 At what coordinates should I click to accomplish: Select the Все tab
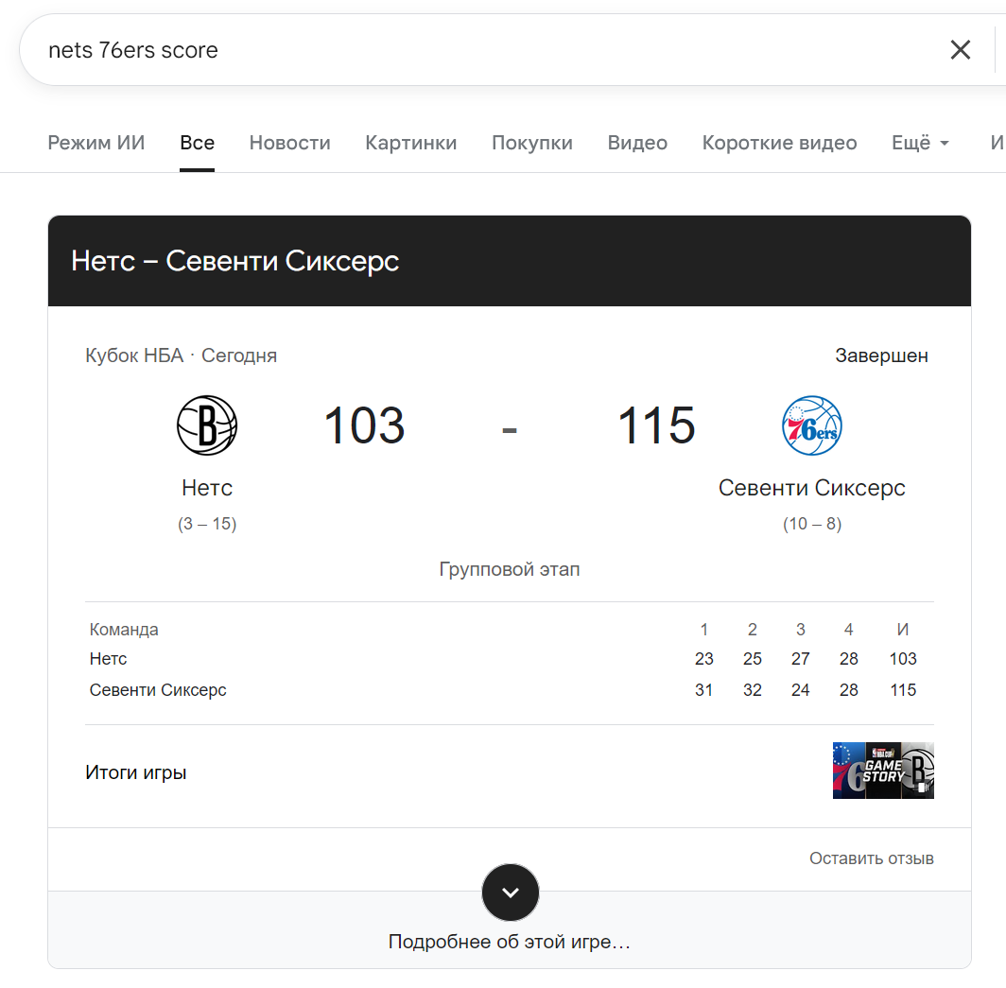tap(197, 143)
